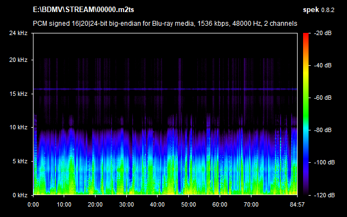Viewport: 347px width, 217px height.
Task: Click the -60 dB green level on color scale
Action: pos(306,98)
